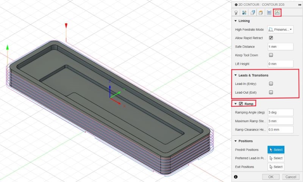Cancel the 2D Contour dialog
This screenshot has height=182, width=303.
pyautogui.click(x=291, y=177)
